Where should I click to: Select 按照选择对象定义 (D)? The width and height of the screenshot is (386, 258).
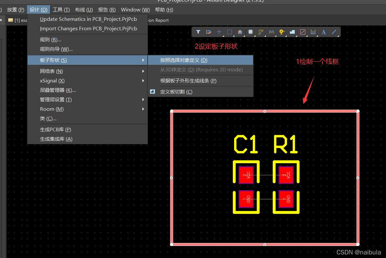pyautogui.click(x=201, y=60)
